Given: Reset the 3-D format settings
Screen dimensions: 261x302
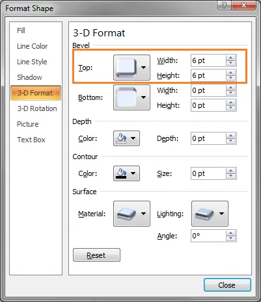Looking at the screenshot, I should (96, 255).
